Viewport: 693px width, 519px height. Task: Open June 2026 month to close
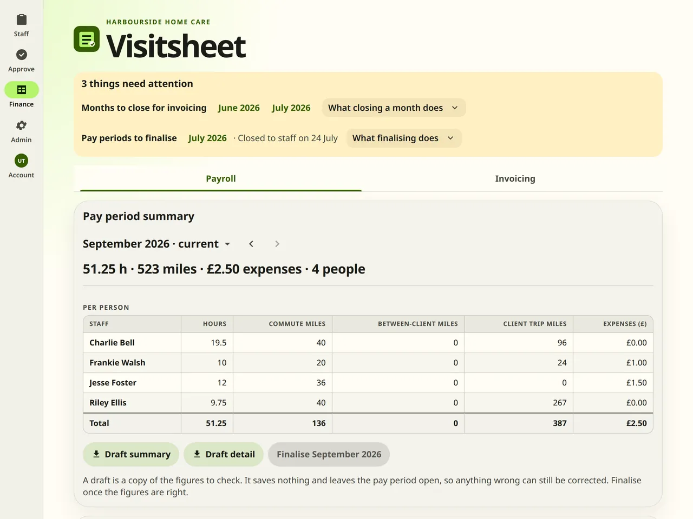tap(239, 108)
